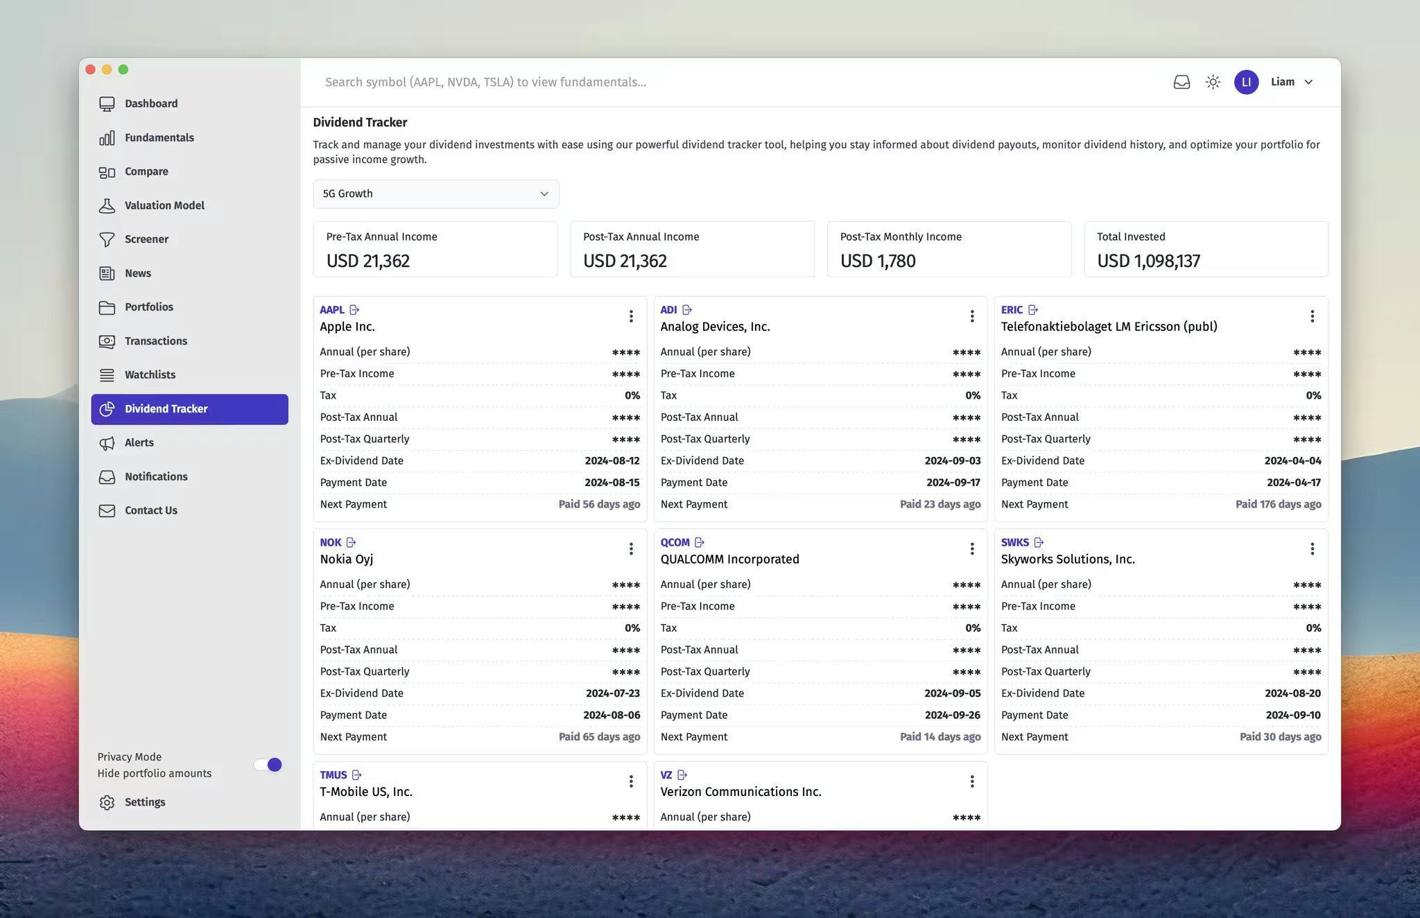Turn off Privacy Mode switch
1420x918 pixels.
point(268,765)
